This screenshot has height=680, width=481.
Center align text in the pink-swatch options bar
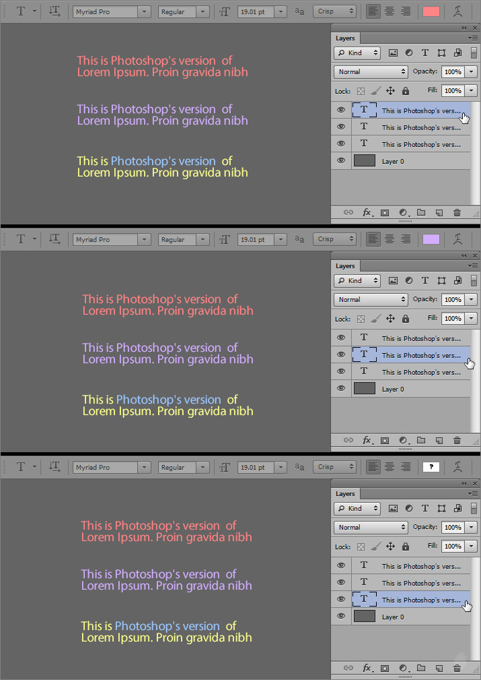(x=390, y=11)
